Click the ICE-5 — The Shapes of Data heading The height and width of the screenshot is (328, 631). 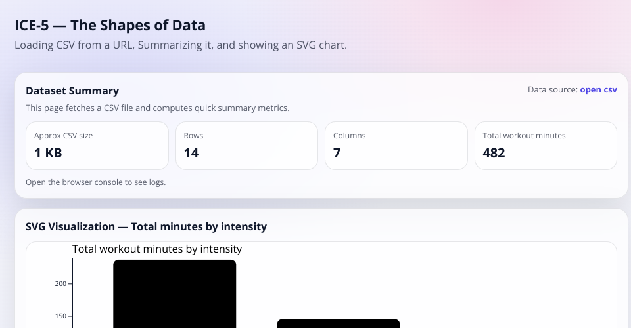(x=110, y=26)
